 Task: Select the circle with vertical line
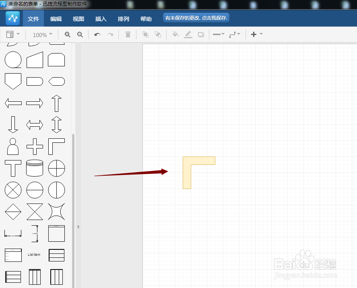56,190
